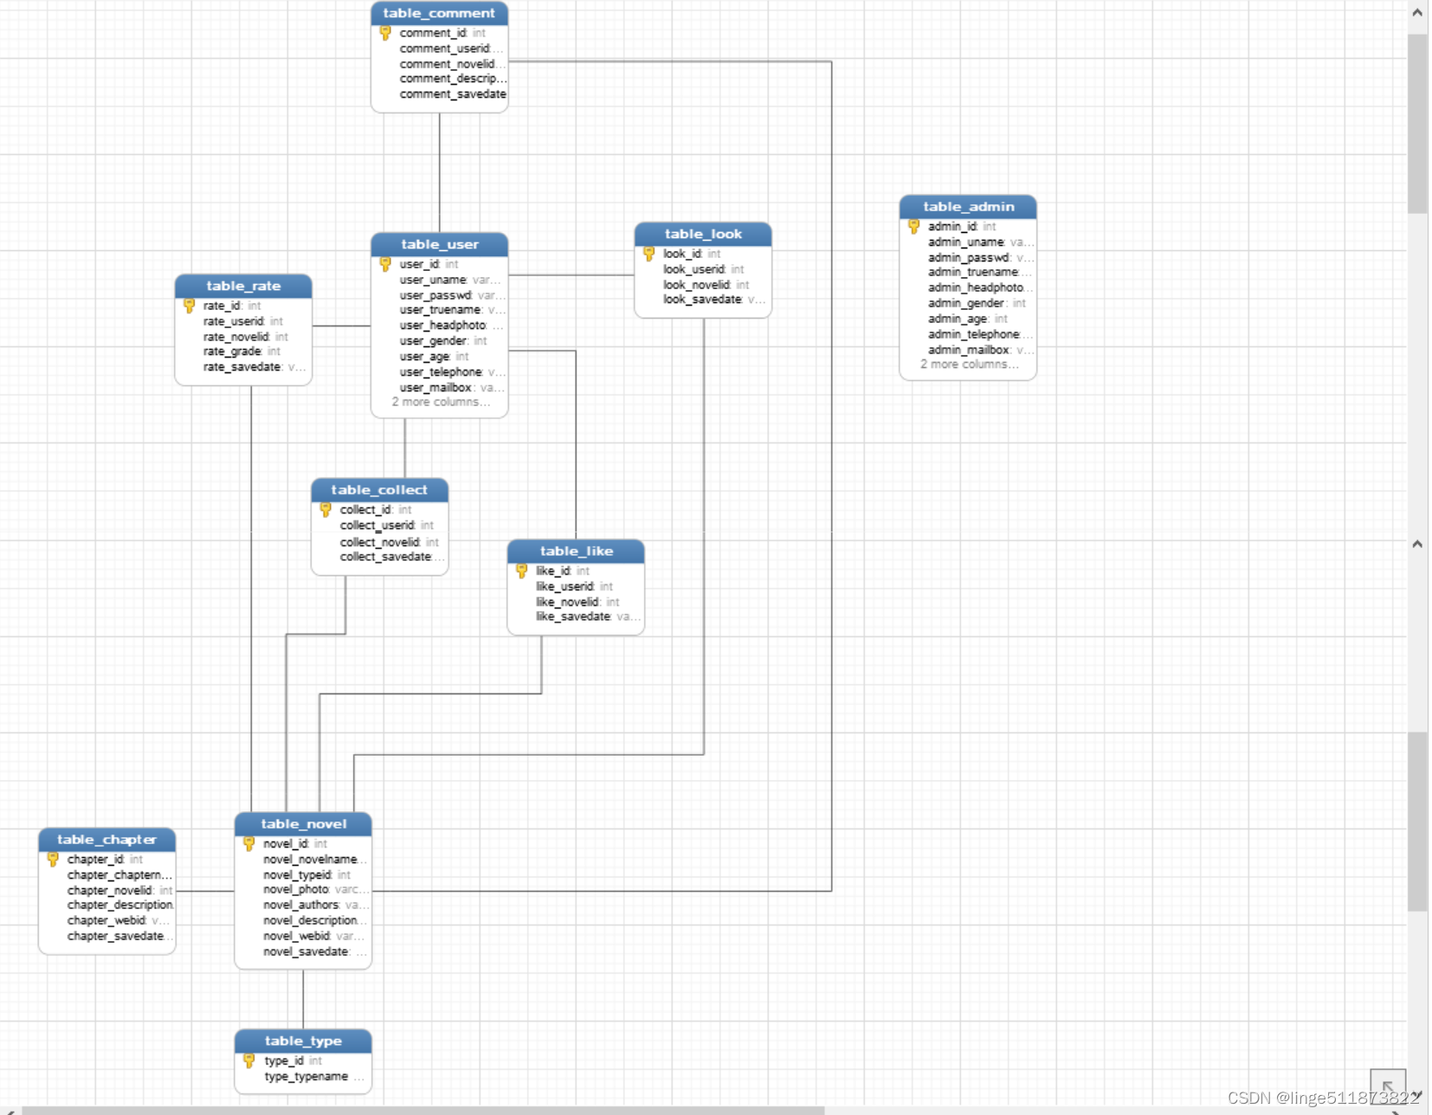Select the table_admin header
Viewport: 1432px width, 1115px height.
968,206
